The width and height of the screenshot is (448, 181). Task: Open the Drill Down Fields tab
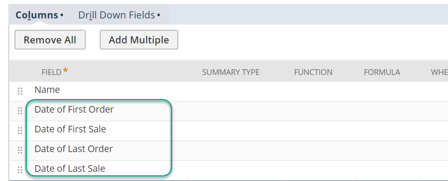[x=116, y=15]
